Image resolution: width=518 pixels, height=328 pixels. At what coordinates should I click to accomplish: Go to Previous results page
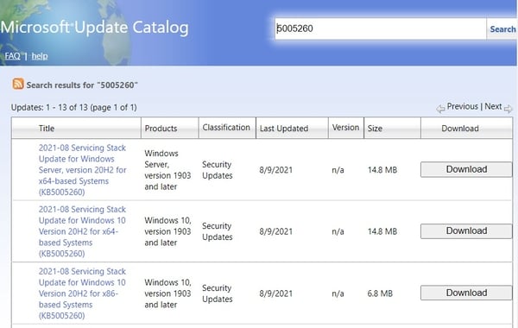tap(462, 106)
